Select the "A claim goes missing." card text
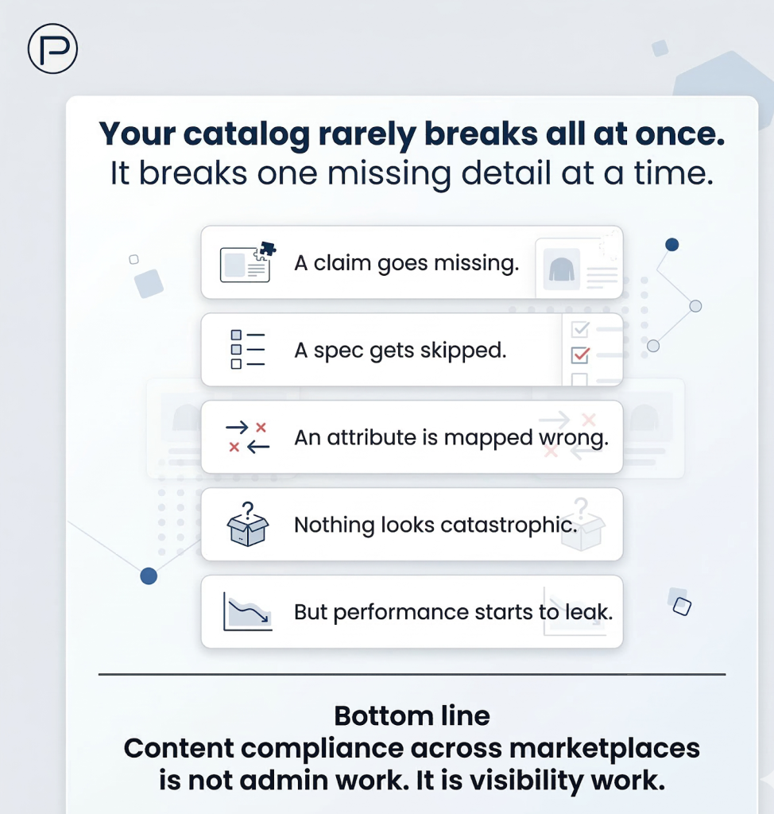This screenshot has height=814, width=774. tap(406, 262)
